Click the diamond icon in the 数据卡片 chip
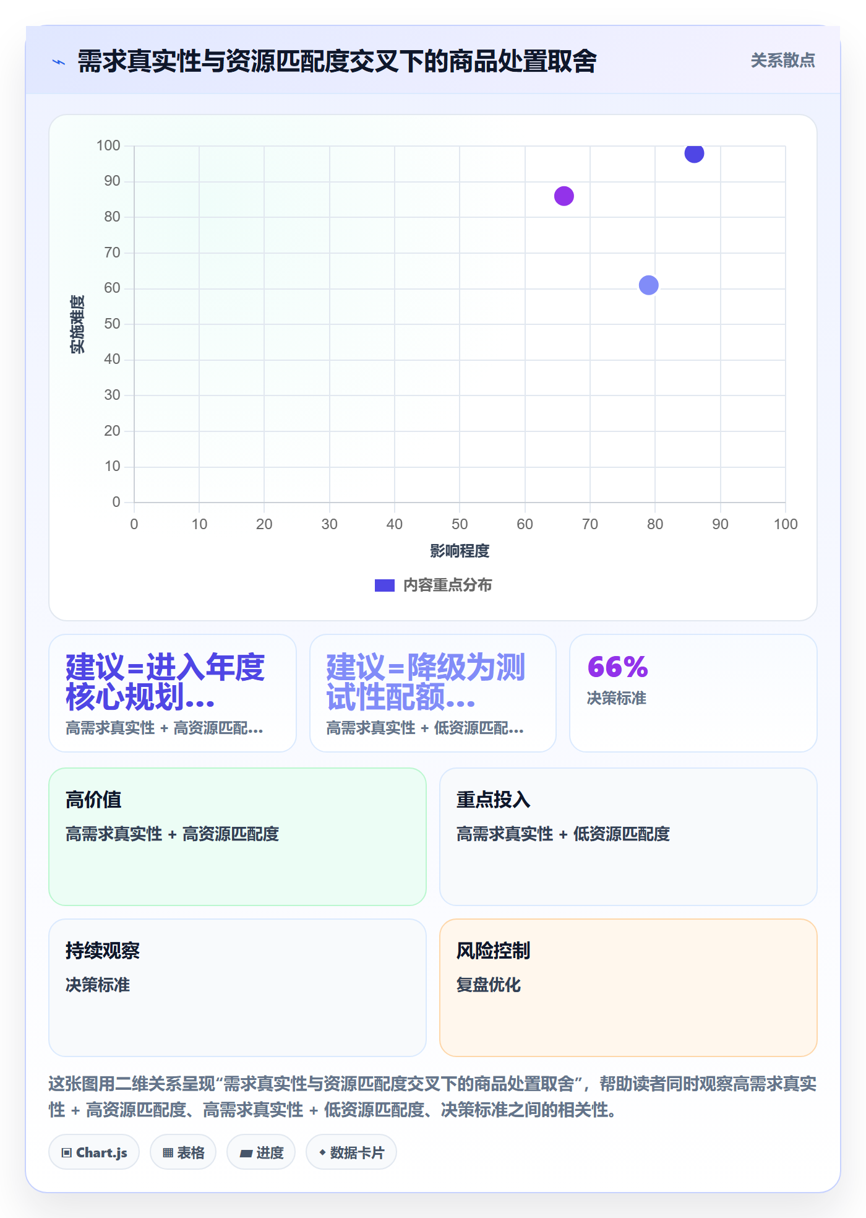 [x=322, y=1152]
